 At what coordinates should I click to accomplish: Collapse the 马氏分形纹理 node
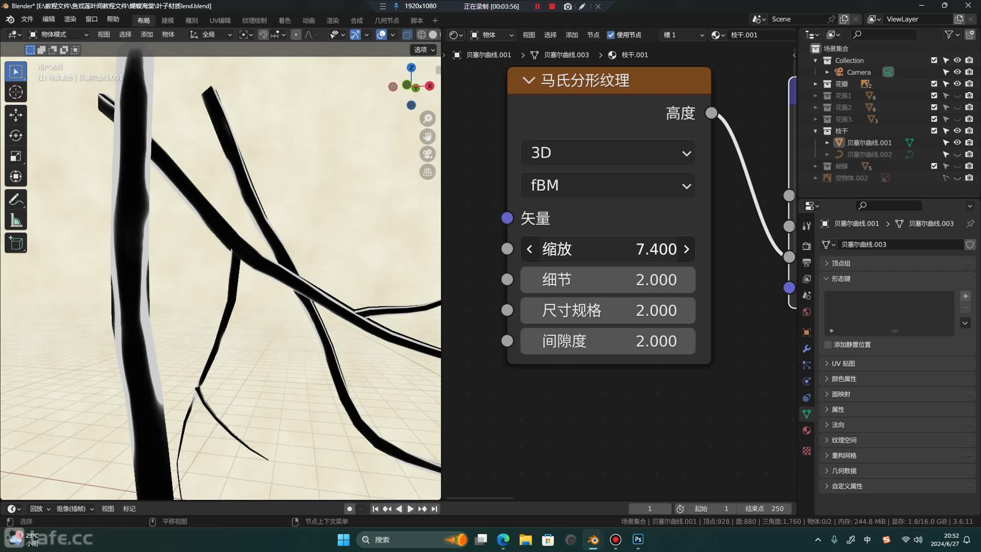[x=528, y=80]
